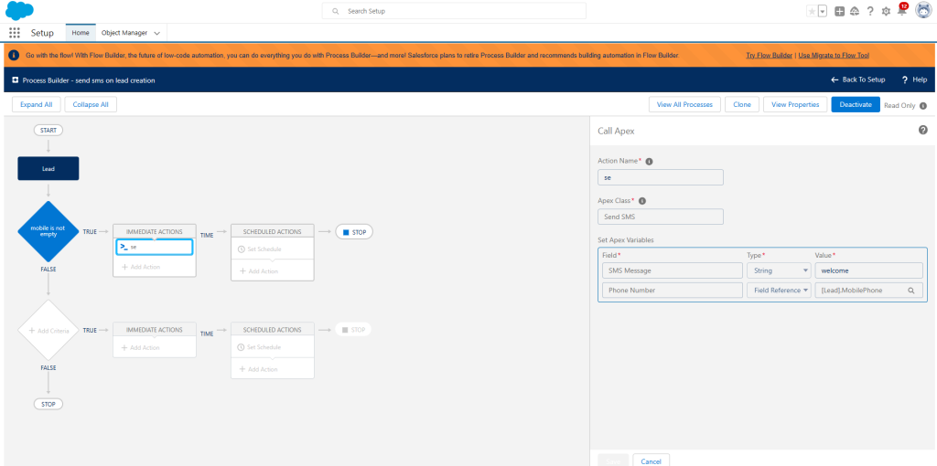Click the Action Name info icon
This screenshot has height=466, width=937.
click(x=649, y=161)
